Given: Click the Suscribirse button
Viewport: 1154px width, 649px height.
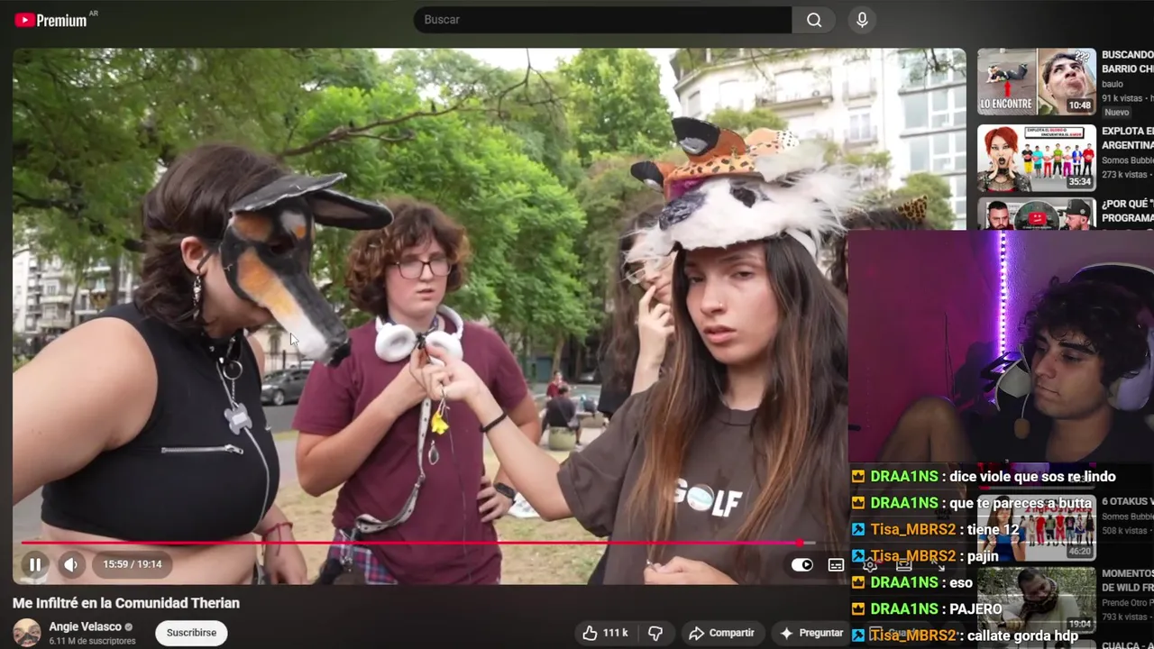Looking at the screenshot, I should 191,633.
